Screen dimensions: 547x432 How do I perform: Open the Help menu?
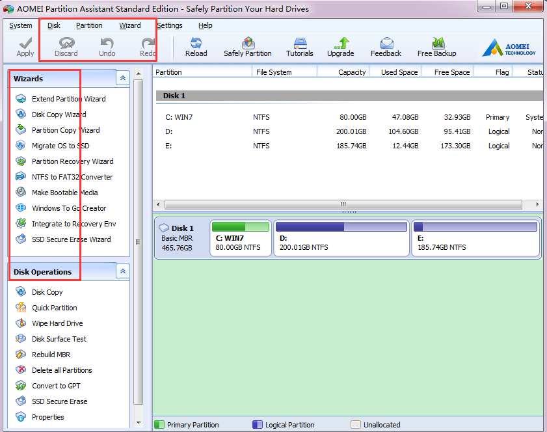coord(206,25)
